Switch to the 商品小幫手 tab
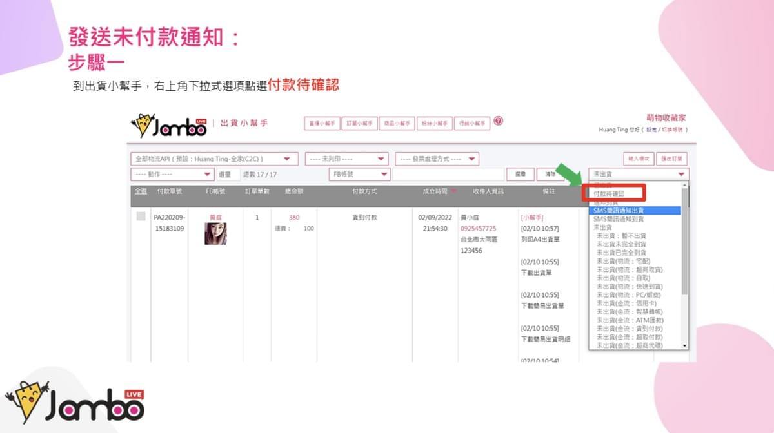The image size is (774, 433). coord(397,123)
